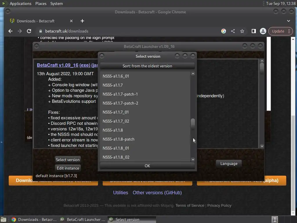Click the Chrome Update button
This screenshot has height=223, width=297.
click(278, 31)
